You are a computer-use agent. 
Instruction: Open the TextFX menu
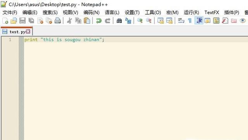coord(212,12)
